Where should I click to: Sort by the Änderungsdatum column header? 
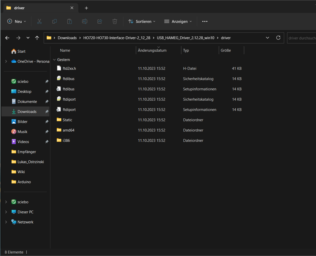pos(152,50)
